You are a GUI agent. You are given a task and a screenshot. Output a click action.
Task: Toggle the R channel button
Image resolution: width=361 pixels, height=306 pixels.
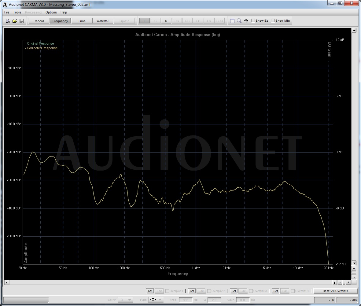166,21
